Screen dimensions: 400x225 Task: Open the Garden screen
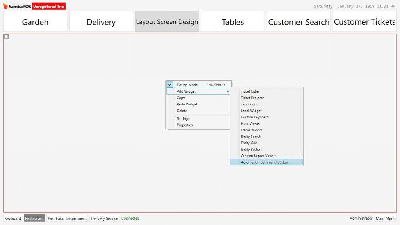click(x=35, y=22)
